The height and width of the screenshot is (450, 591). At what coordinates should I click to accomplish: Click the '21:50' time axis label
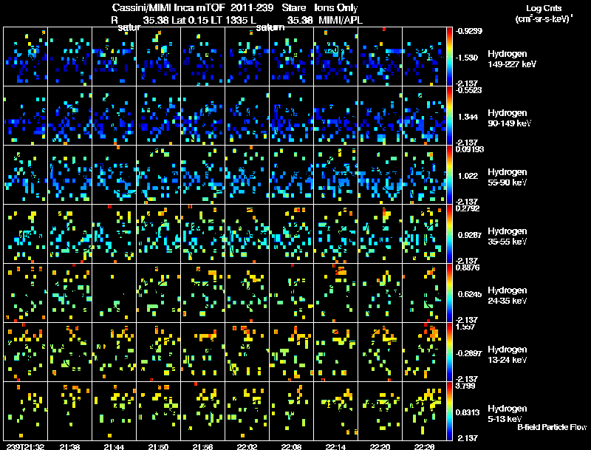coord(158,446)
